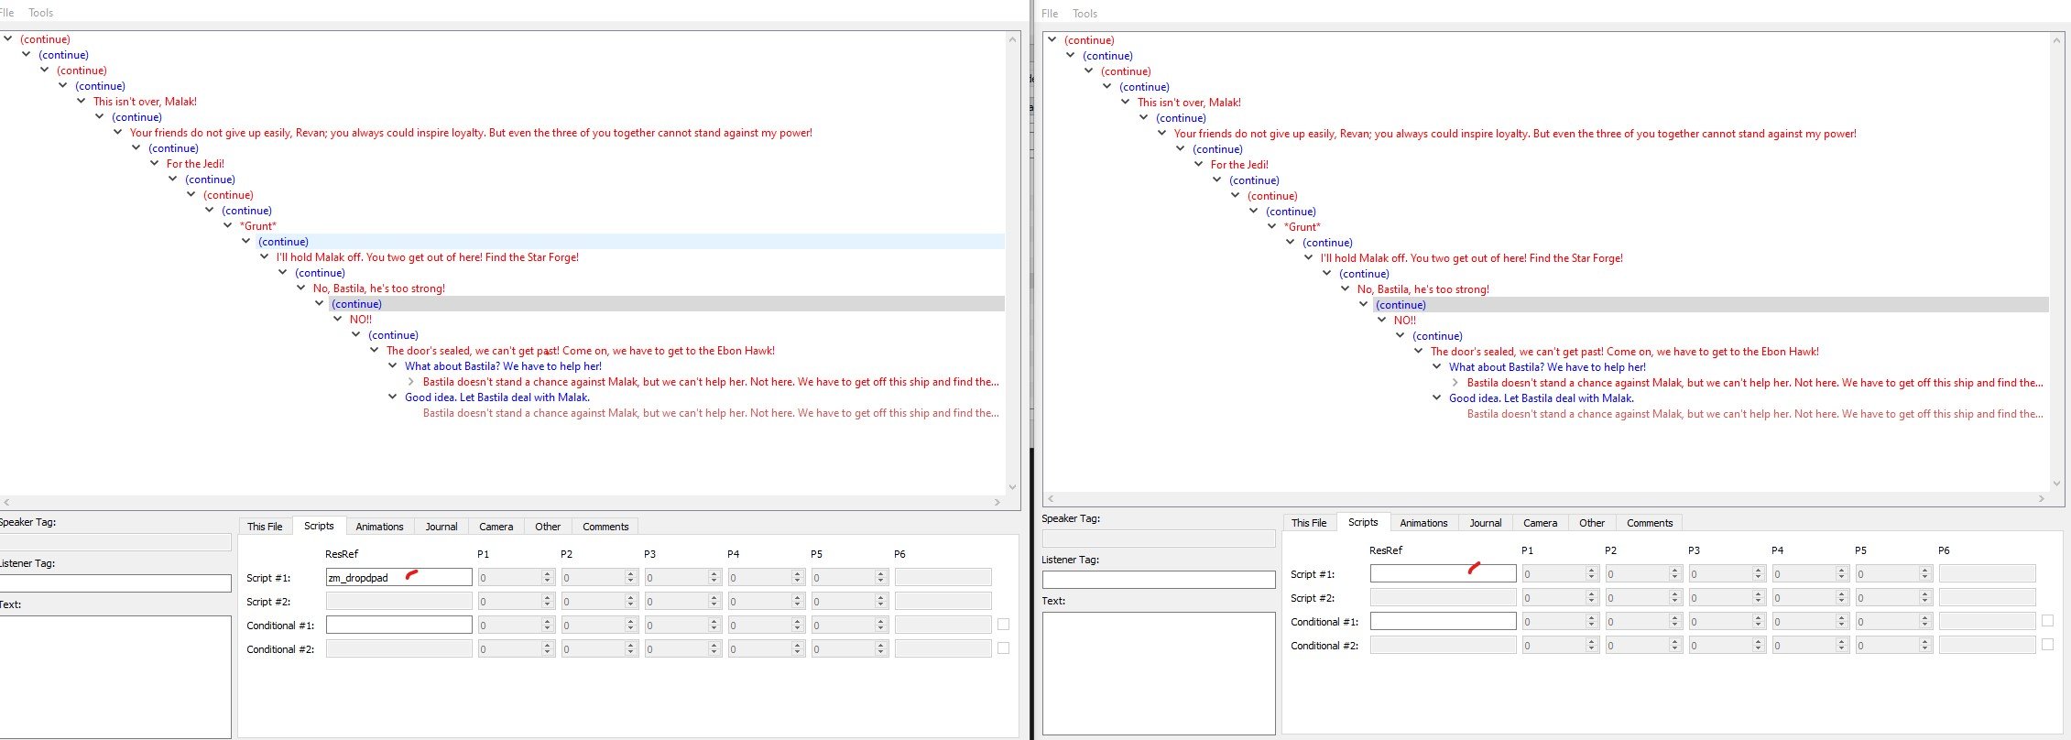Viewport: 2071px width, 740px height.
Task: Open Animations tab in left window
Action: click(379, 527)
